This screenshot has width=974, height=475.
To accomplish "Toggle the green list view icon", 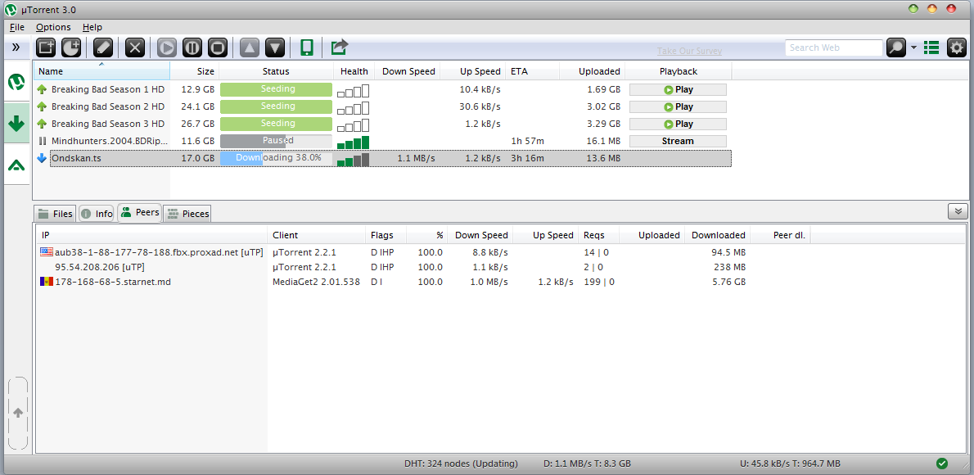I will tap(931, 47).
